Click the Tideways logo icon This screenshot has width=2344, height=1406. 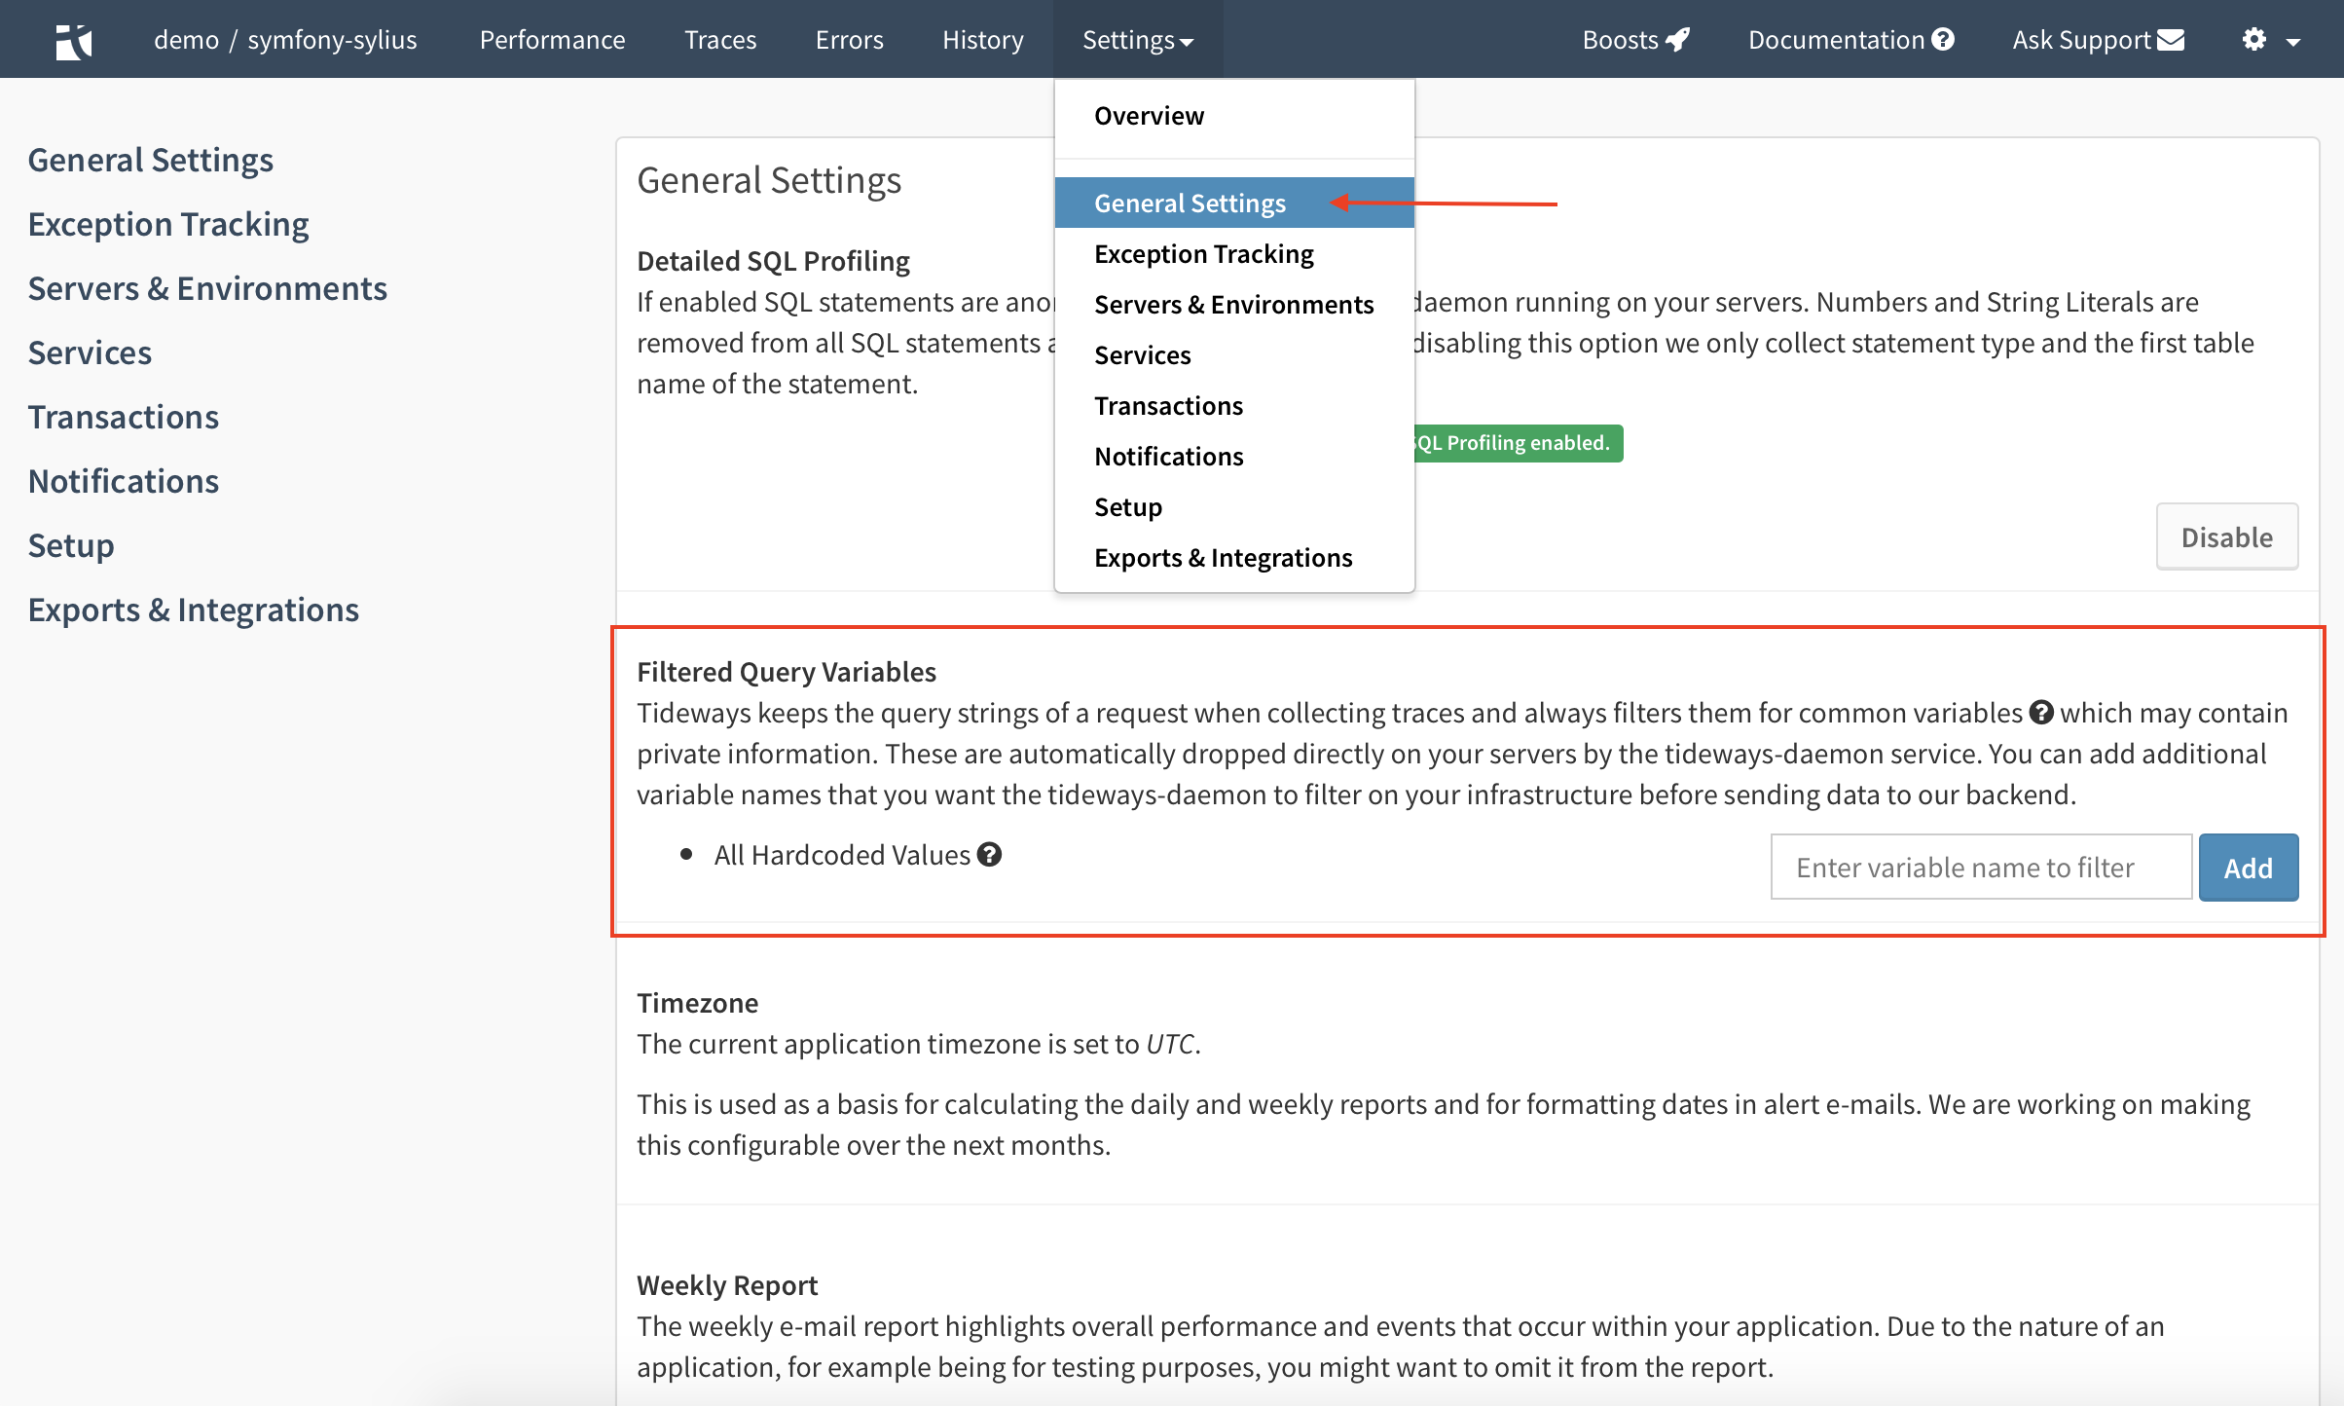74,41
